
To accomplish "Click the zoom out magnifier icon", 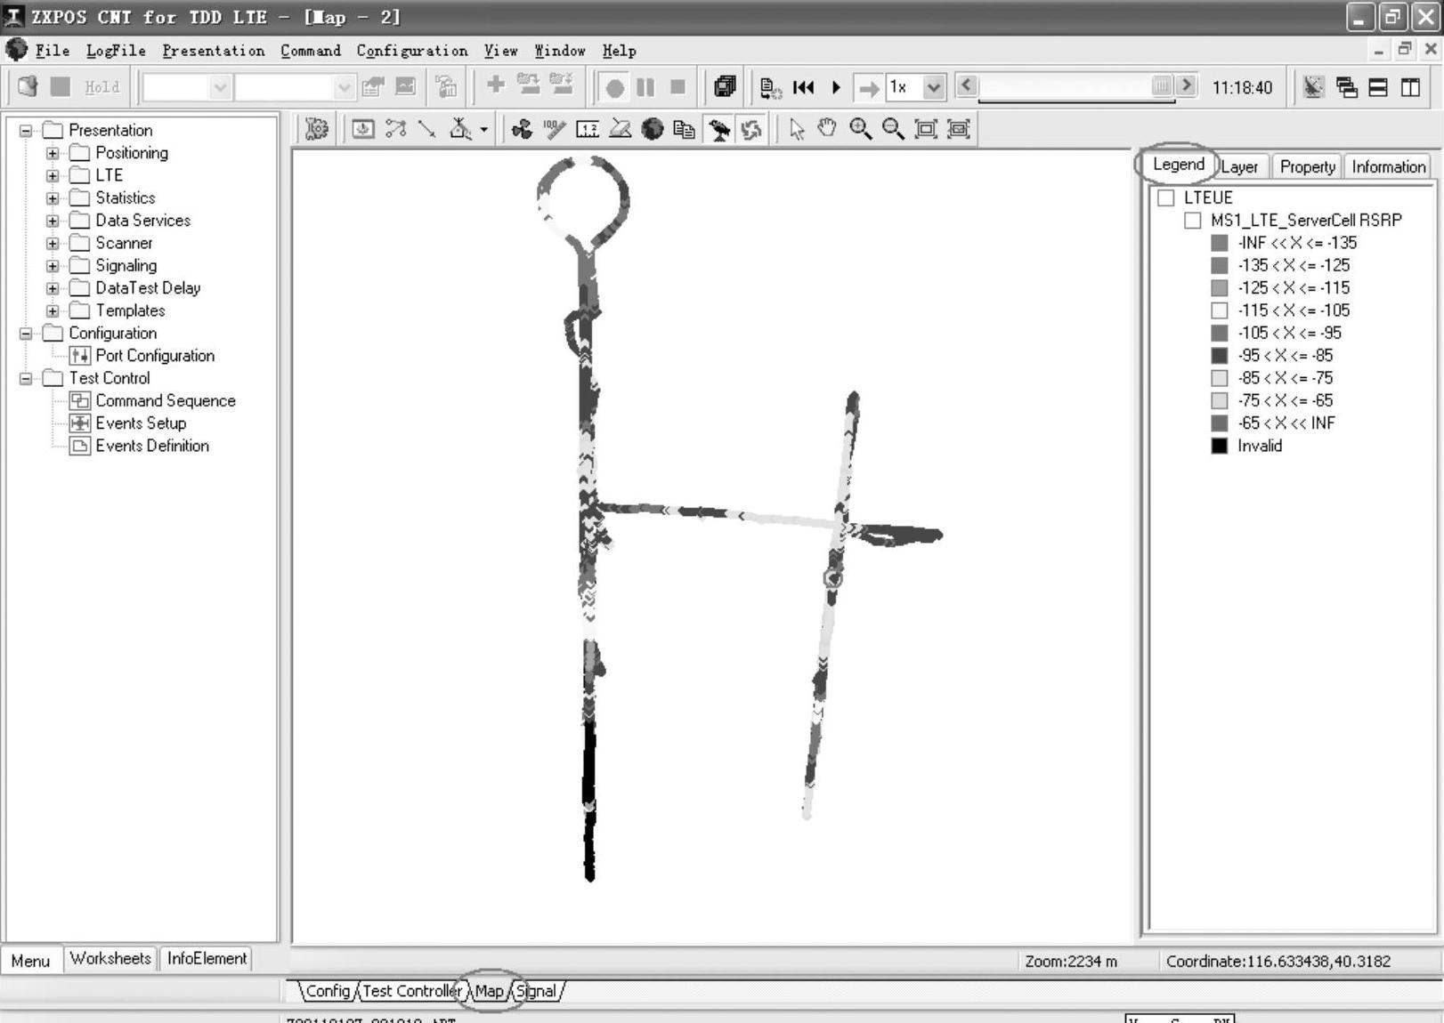I will (892, 129).
